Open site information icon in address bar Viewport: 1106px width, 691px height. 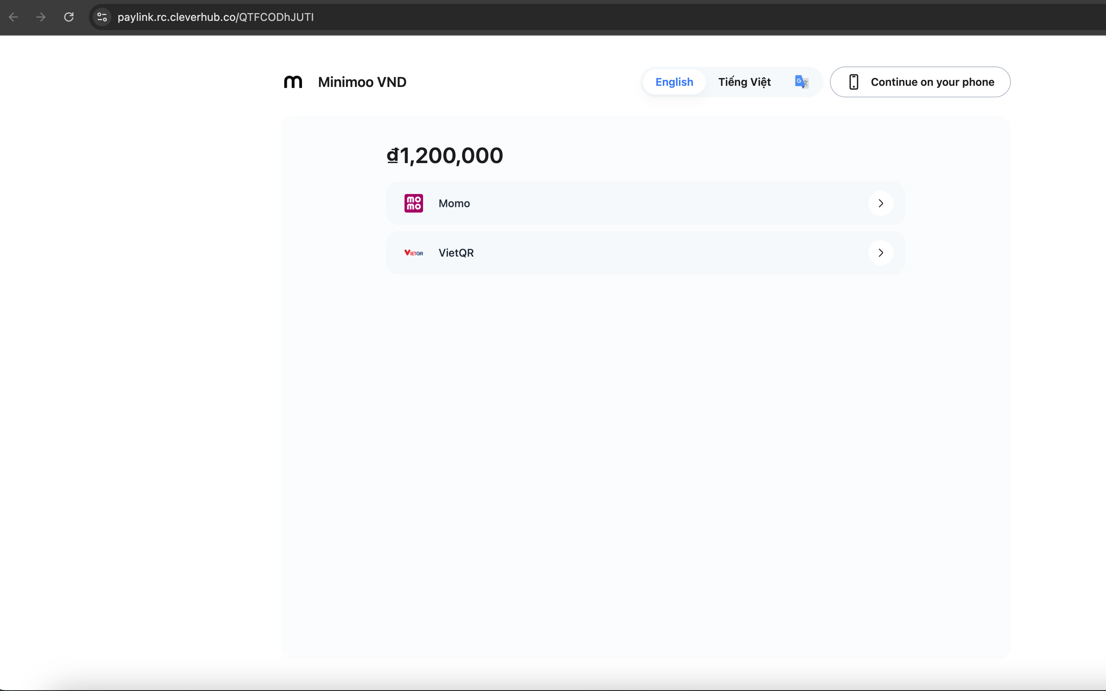(102, 17)
